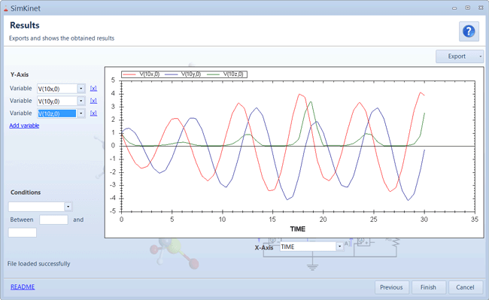Click the Finish button
489x300 pixels.
tap(428, 287)
